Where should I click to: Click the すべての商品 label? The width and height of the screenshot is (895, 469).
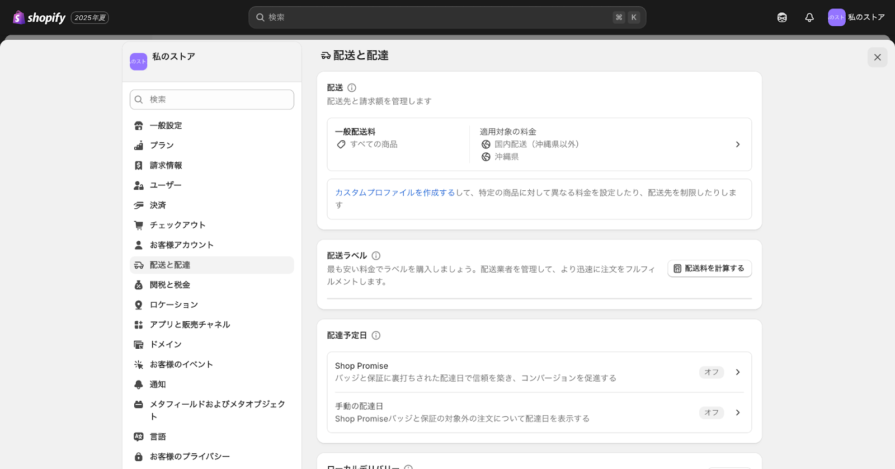374,144
